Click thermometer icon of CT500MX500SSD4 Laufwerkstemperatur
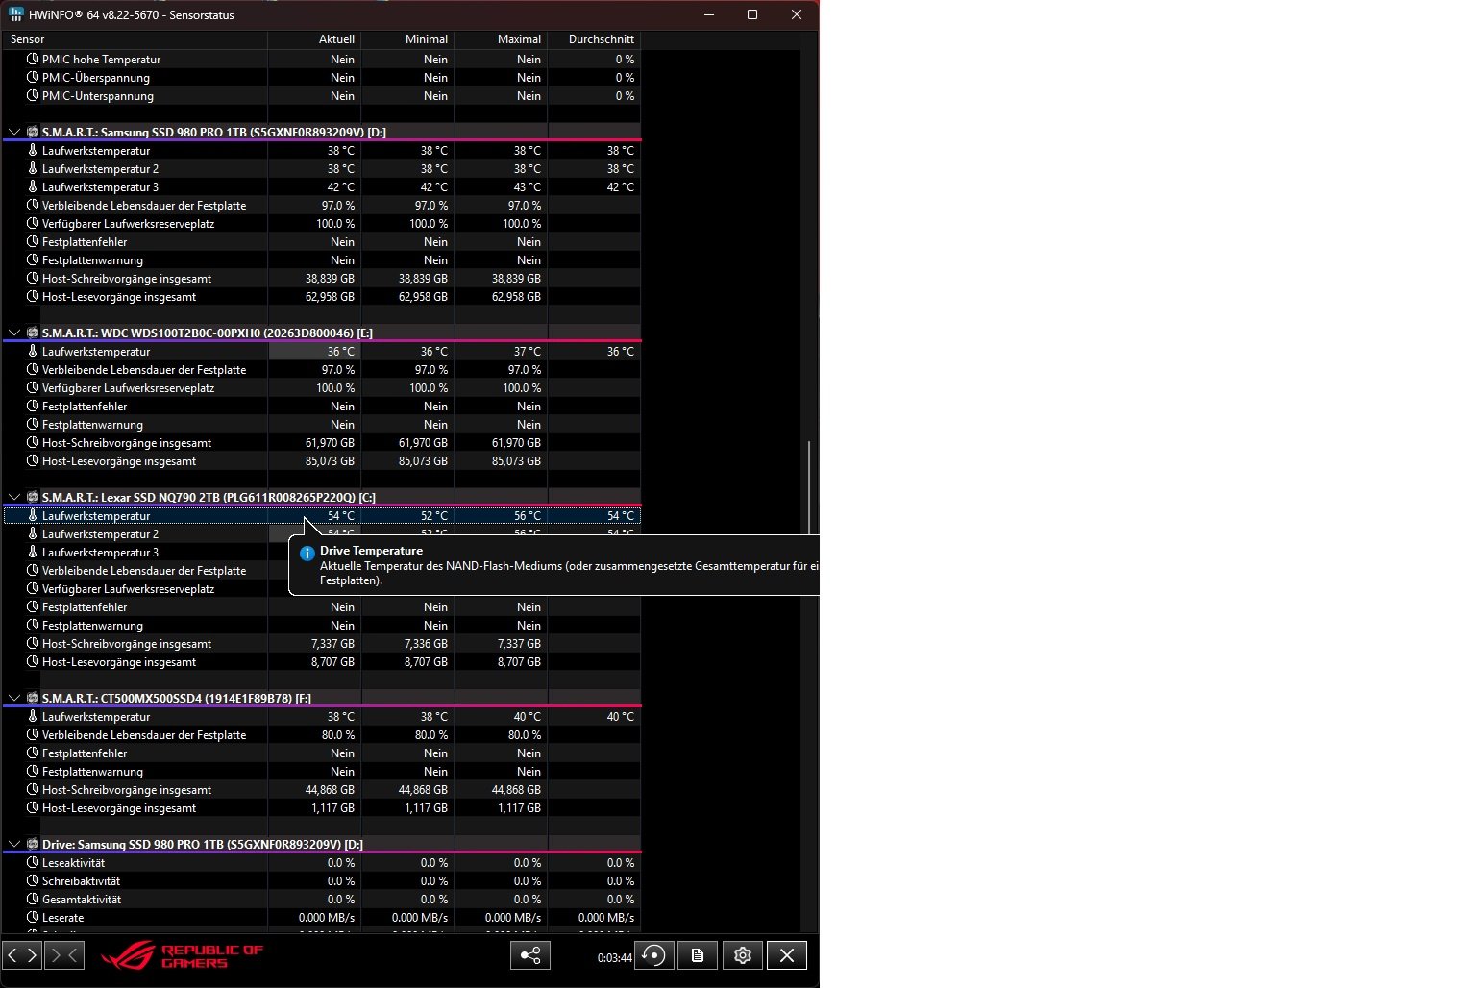The width and height of the screenshot is (1476, 988). [33, 716]
